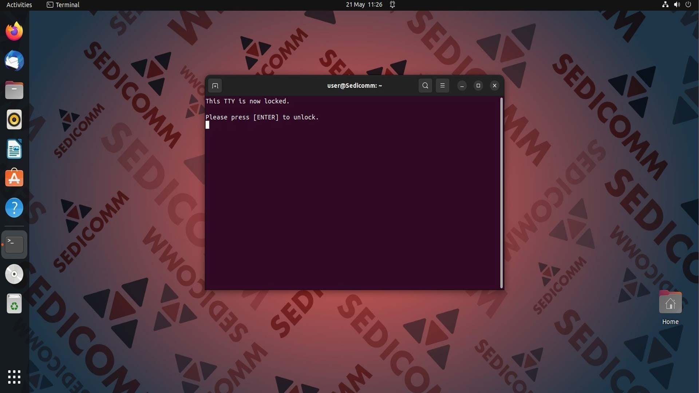Open the Home folder on the desktop
The width and height of the screenshot is (699, 393).
[x=670, y=307]
